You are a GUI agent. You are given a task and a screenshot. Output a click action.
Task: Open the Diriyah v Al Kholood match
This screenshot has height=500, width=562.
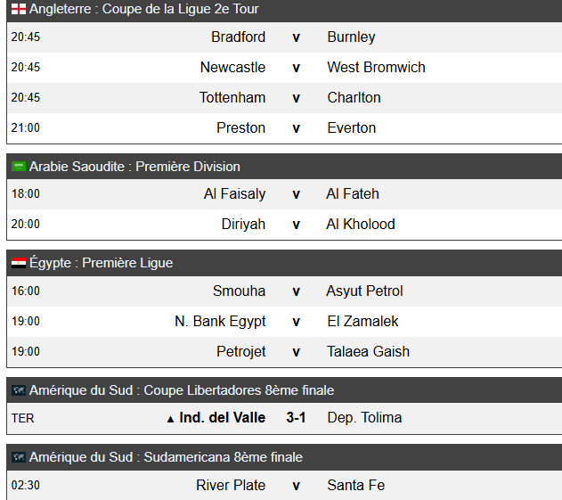coord(285,225)
